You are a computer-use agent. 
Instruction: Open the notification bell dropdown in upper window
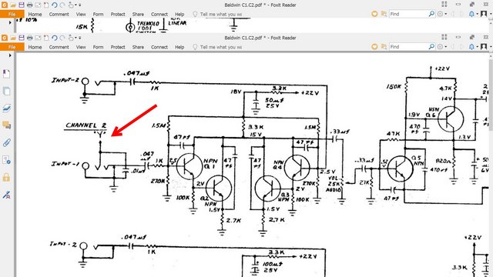click(473, 14)
